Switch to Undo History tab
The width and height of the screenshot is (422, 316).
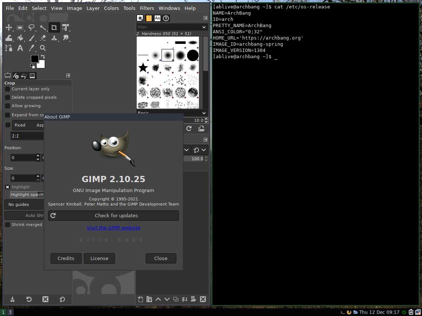coord(24,76)
